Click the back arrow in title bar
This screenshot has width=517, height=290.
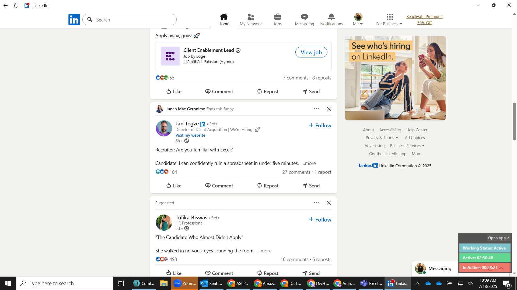click(x=6, y=5)
